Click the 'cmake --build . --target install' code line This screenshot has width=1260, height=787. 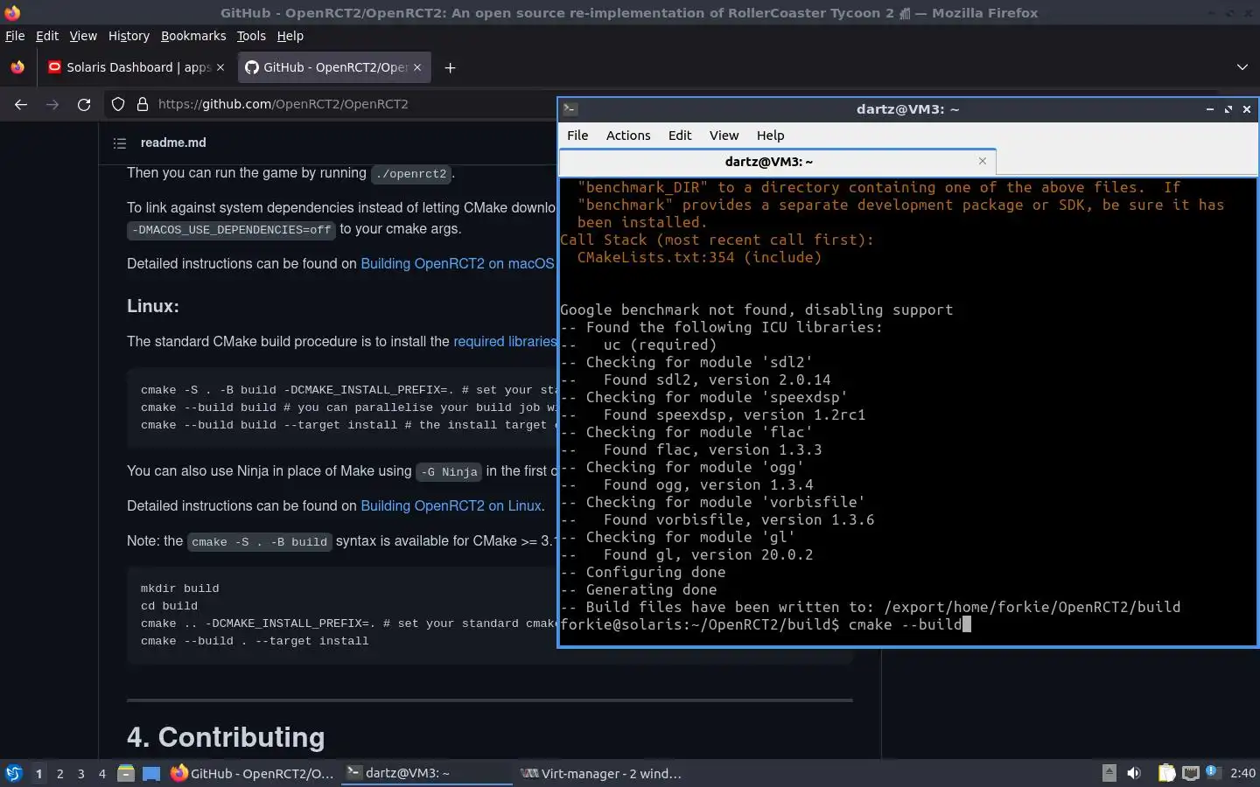(x=255, y=641)
